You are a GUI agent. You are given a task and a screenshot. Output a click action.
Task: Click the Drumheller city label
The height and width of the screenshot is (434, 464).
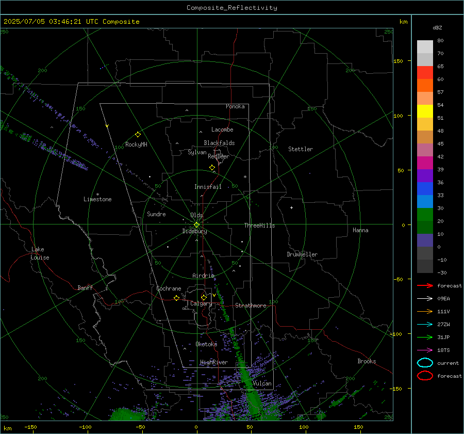click(302, 254)
